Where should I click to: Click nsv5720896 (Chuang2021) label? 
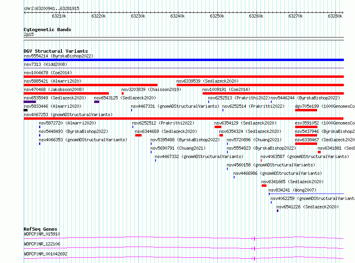click(x=254, y=140)
